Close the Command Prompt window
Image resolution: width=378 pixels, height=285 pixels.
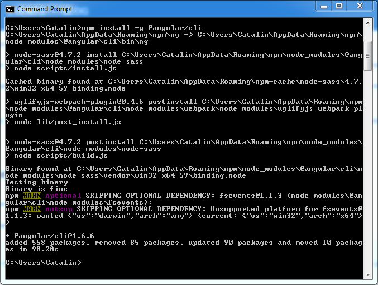click(360, 6)
